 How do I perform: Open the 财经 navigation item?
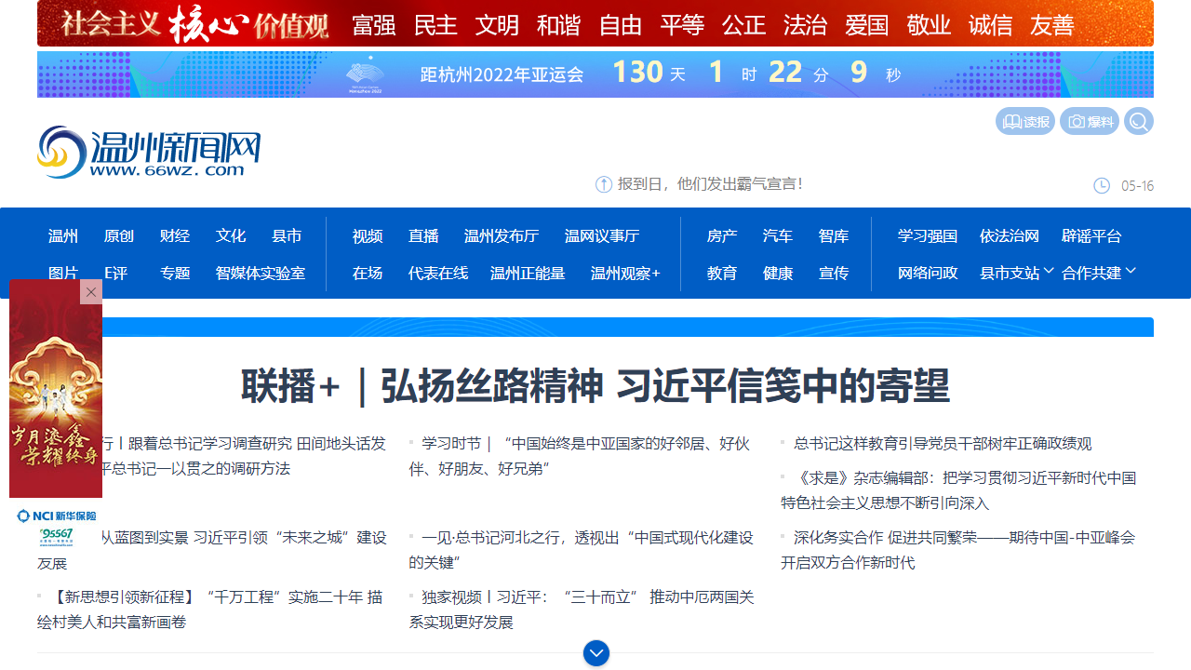tap(175, 236)
